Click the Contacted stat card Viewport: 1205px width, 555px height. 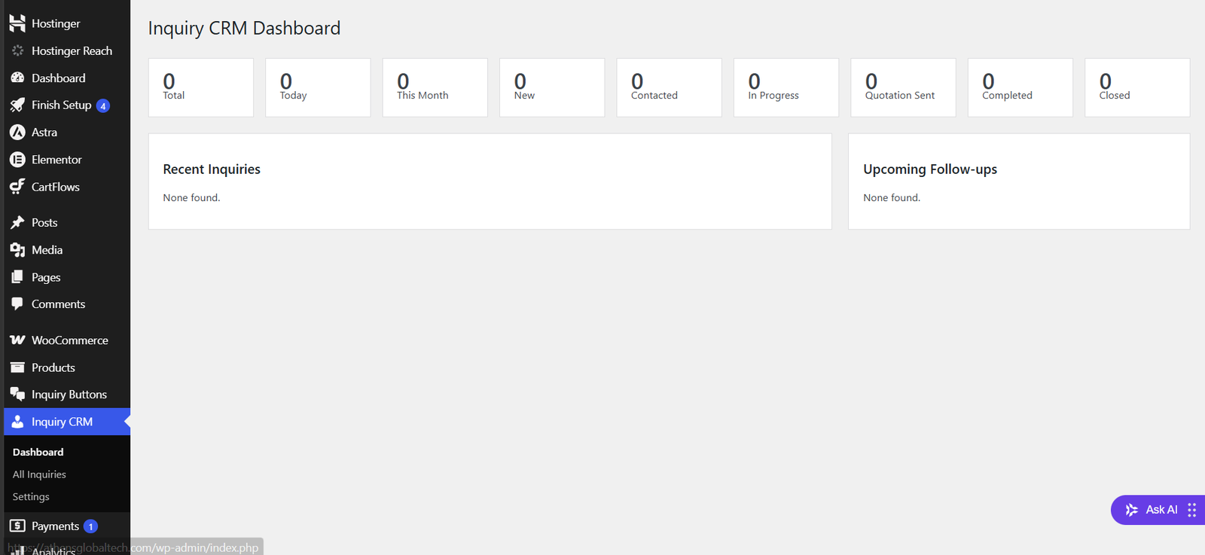tap(669, 87)
